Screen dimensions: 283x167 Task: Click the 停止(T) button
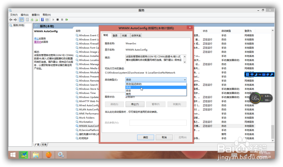tap(135, 104)
